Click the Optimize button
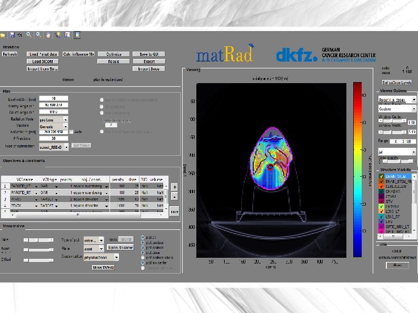418x313 pixels. (x=114, y=54)
